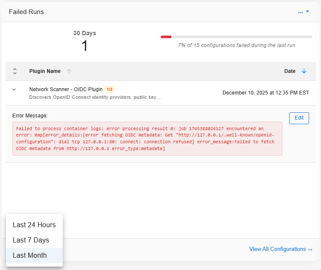The height and width of the screenshot is (270, 321).
Task: Click the Date column header label
Action: coord(290,71)
